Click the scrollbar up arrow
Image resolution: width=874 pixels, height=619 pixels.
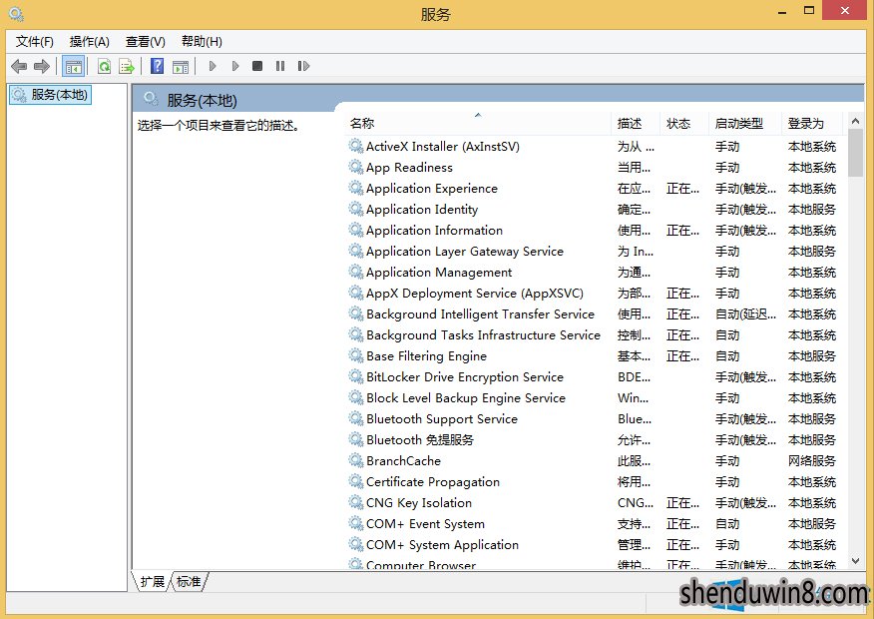(855, 121)
